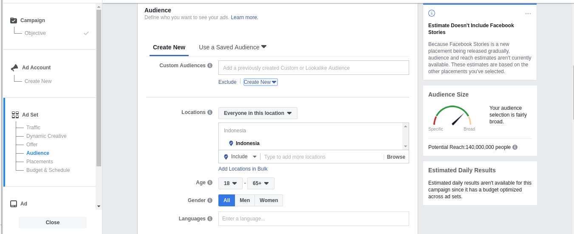Select Men gender option
Screen dimensions: 574x234
(x=245, y=200)
